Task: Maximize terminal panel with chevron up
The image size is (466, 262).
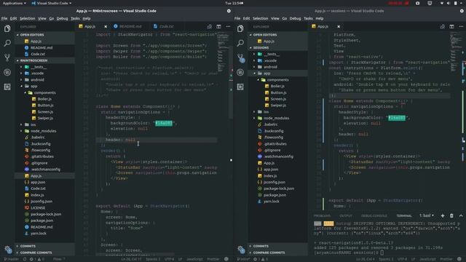Action: click(x=461, y=215)
